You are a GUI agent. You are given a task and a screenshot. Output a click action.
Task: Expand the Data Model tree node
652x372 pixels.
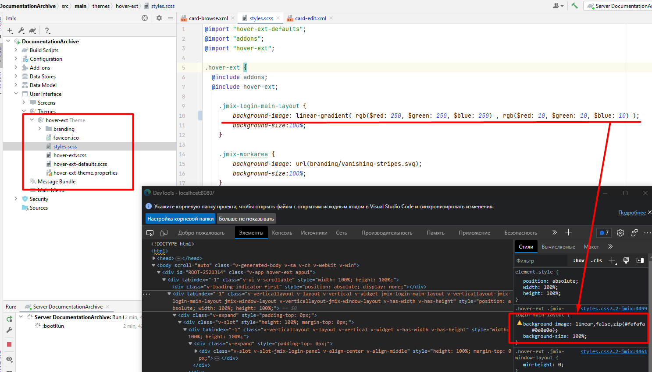pos(16,85)
